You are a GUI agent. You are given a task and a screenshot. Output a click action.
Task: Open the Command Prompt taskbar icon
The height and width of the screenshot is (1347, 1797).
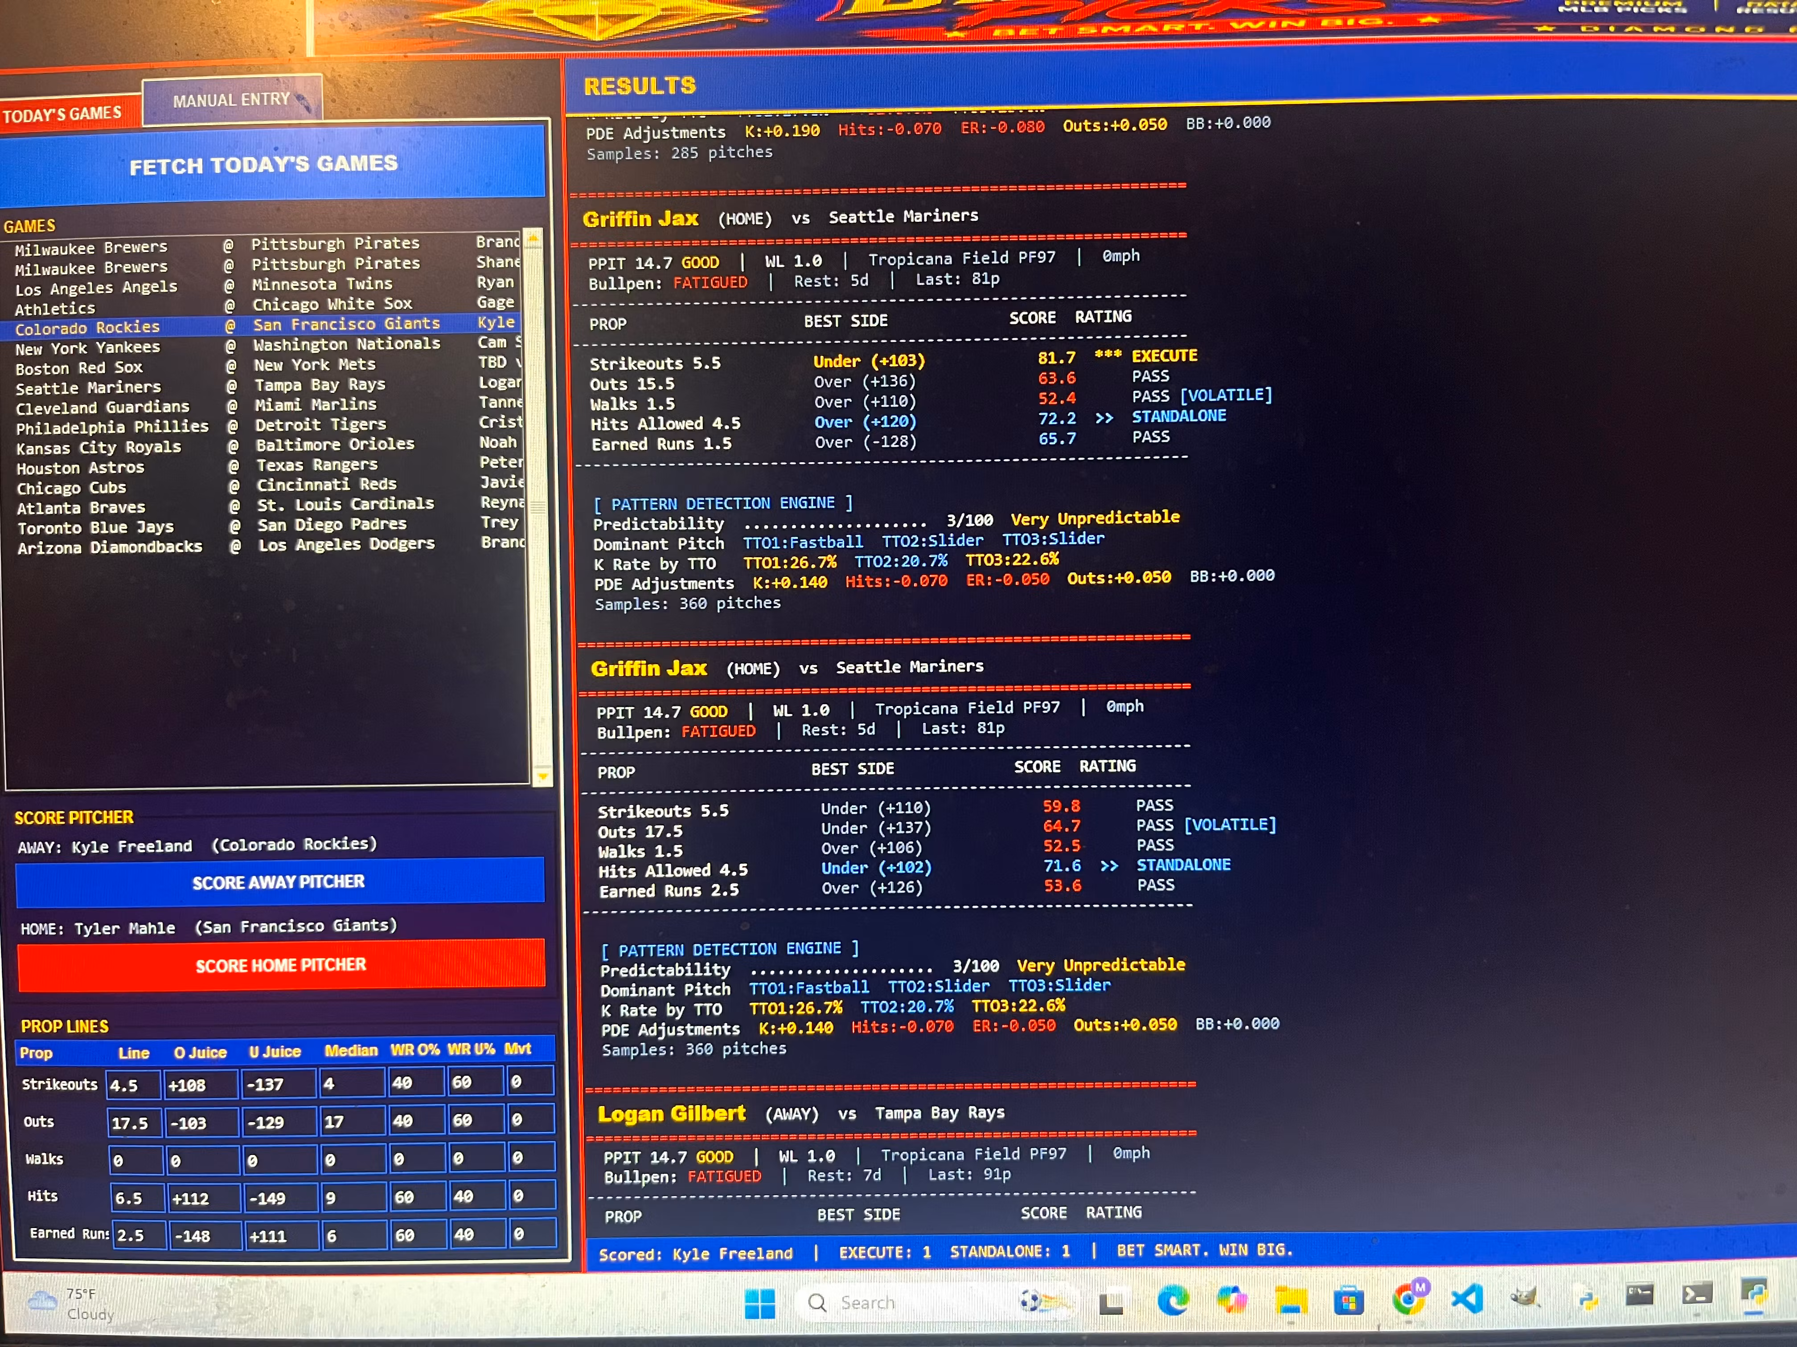1639,1294
